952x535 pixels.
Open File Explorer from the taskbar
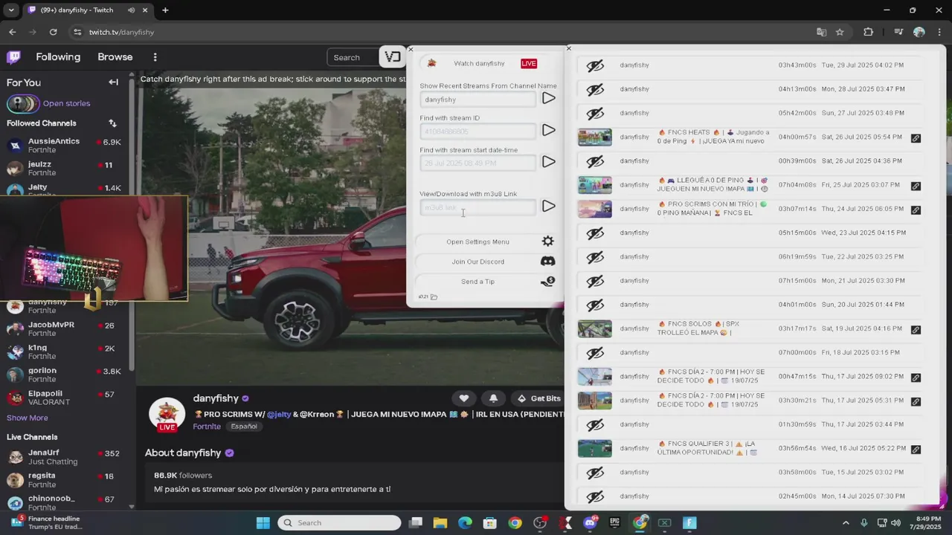(x=440, y=523)
